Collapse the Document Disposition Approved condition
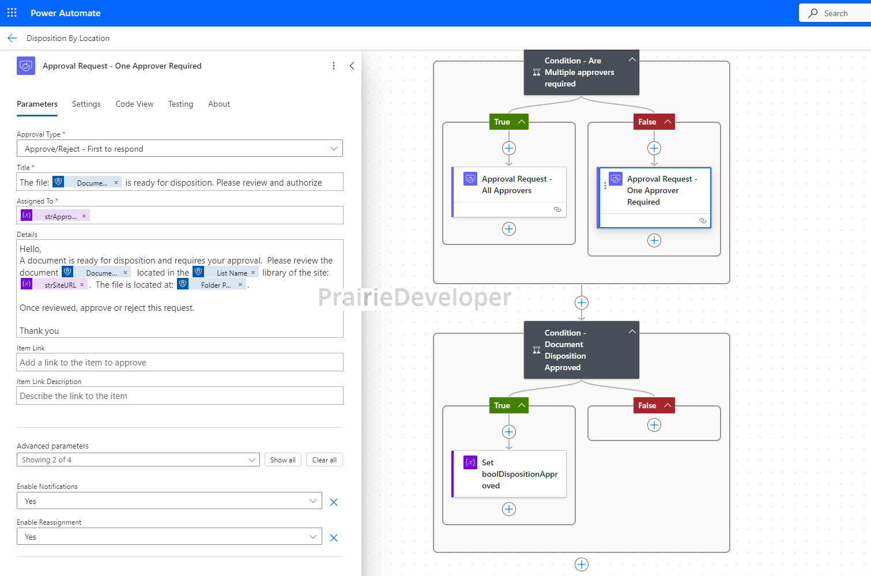 click(632, 332)
